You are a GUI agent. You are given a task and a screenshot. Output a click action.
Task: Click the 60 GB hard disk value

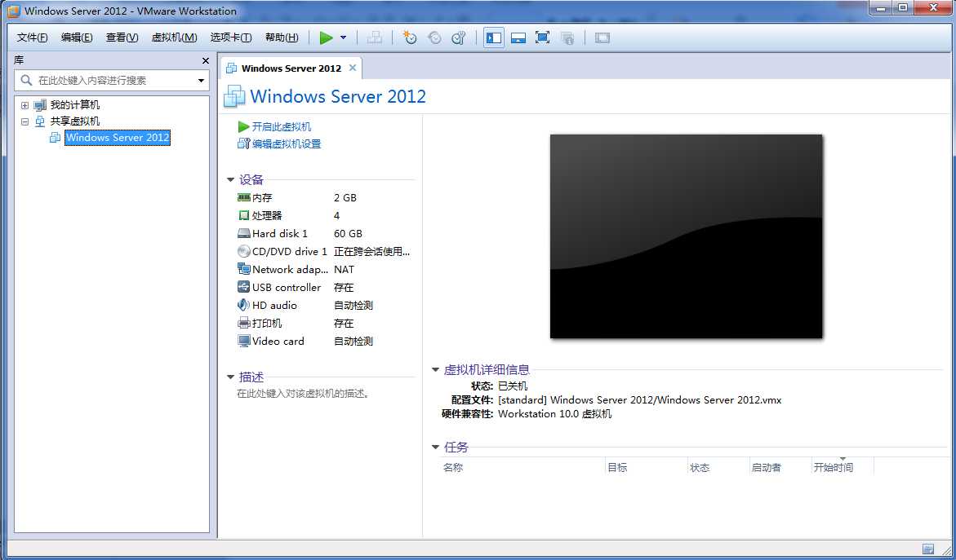point(348,234)
